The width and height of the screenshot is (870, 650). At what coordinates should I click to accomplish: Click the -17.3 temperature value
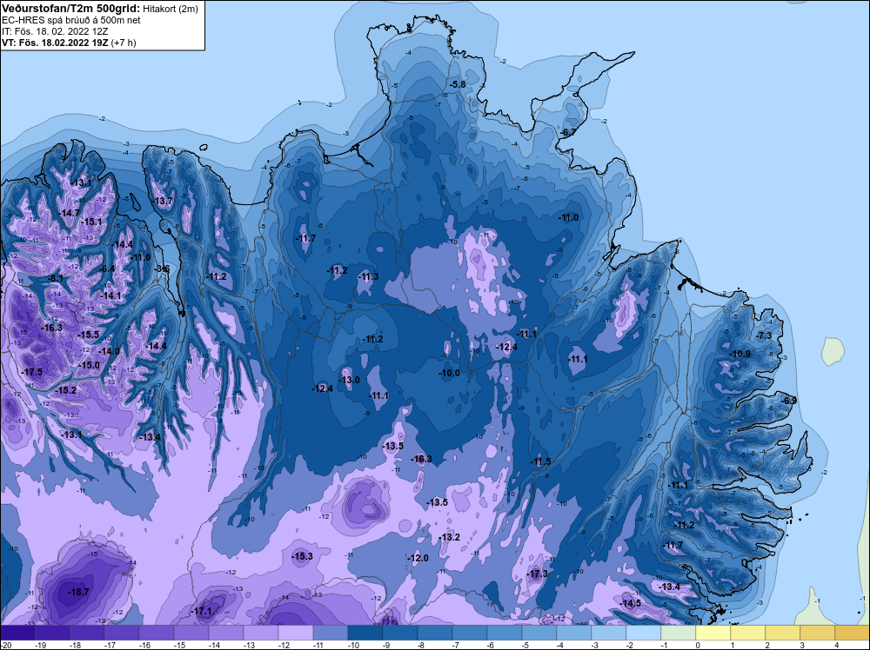click(x=537, y=574)
